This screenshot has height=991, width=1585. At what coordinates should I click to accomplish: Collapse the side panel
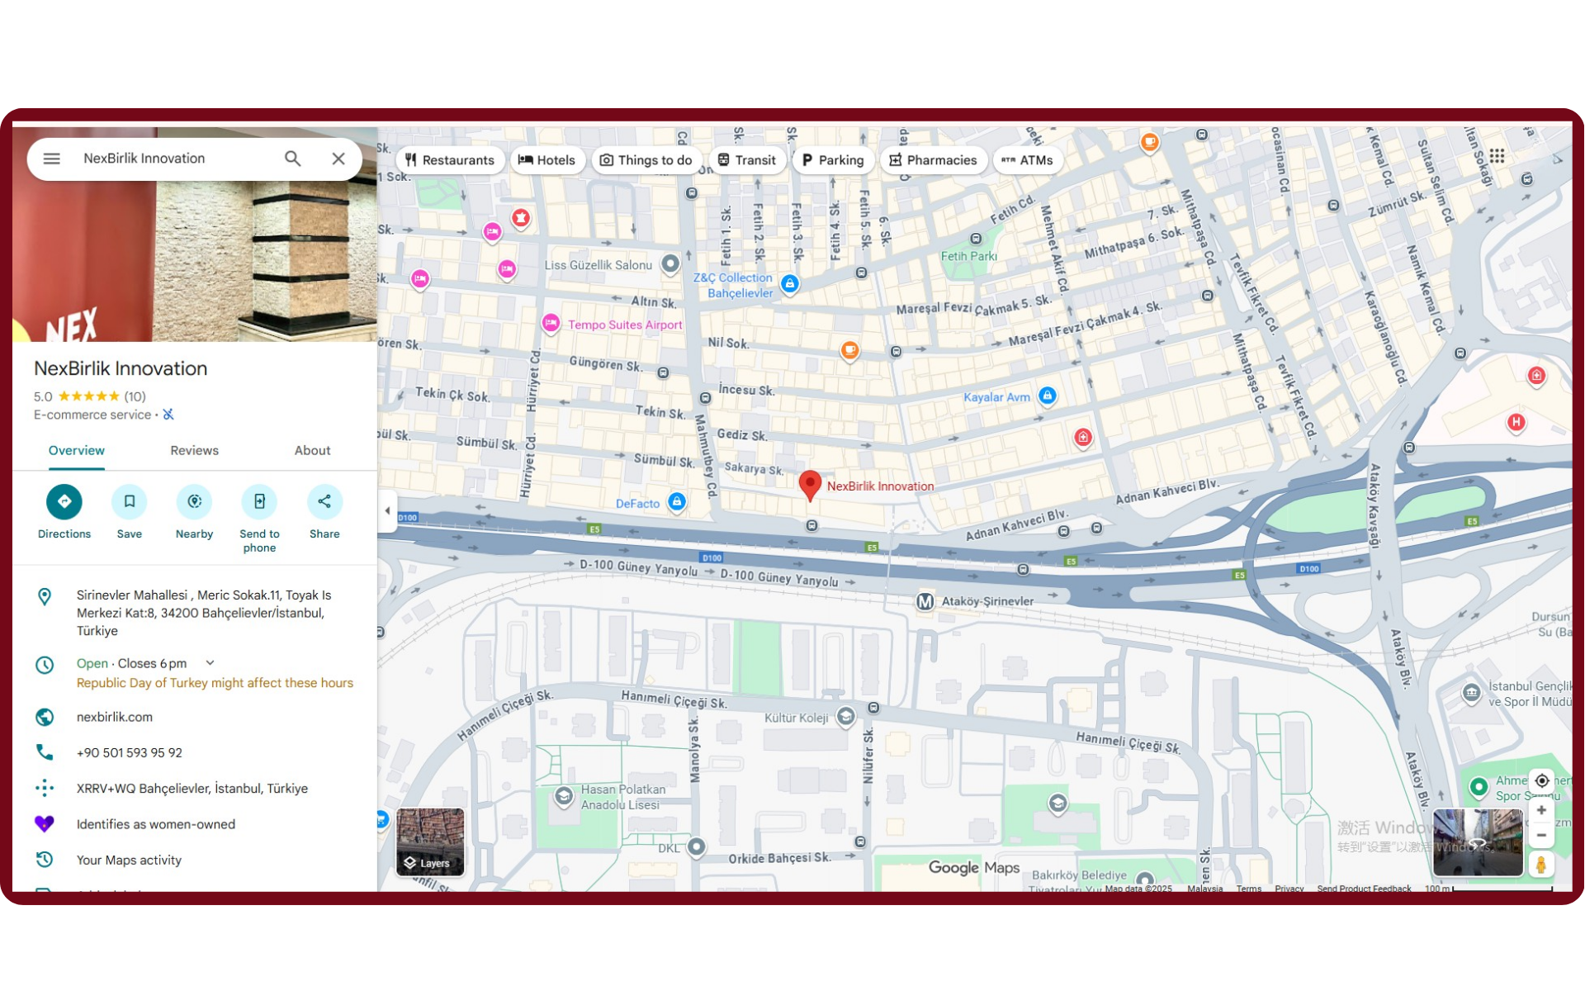pyautogui.click(x=387, y=510)
